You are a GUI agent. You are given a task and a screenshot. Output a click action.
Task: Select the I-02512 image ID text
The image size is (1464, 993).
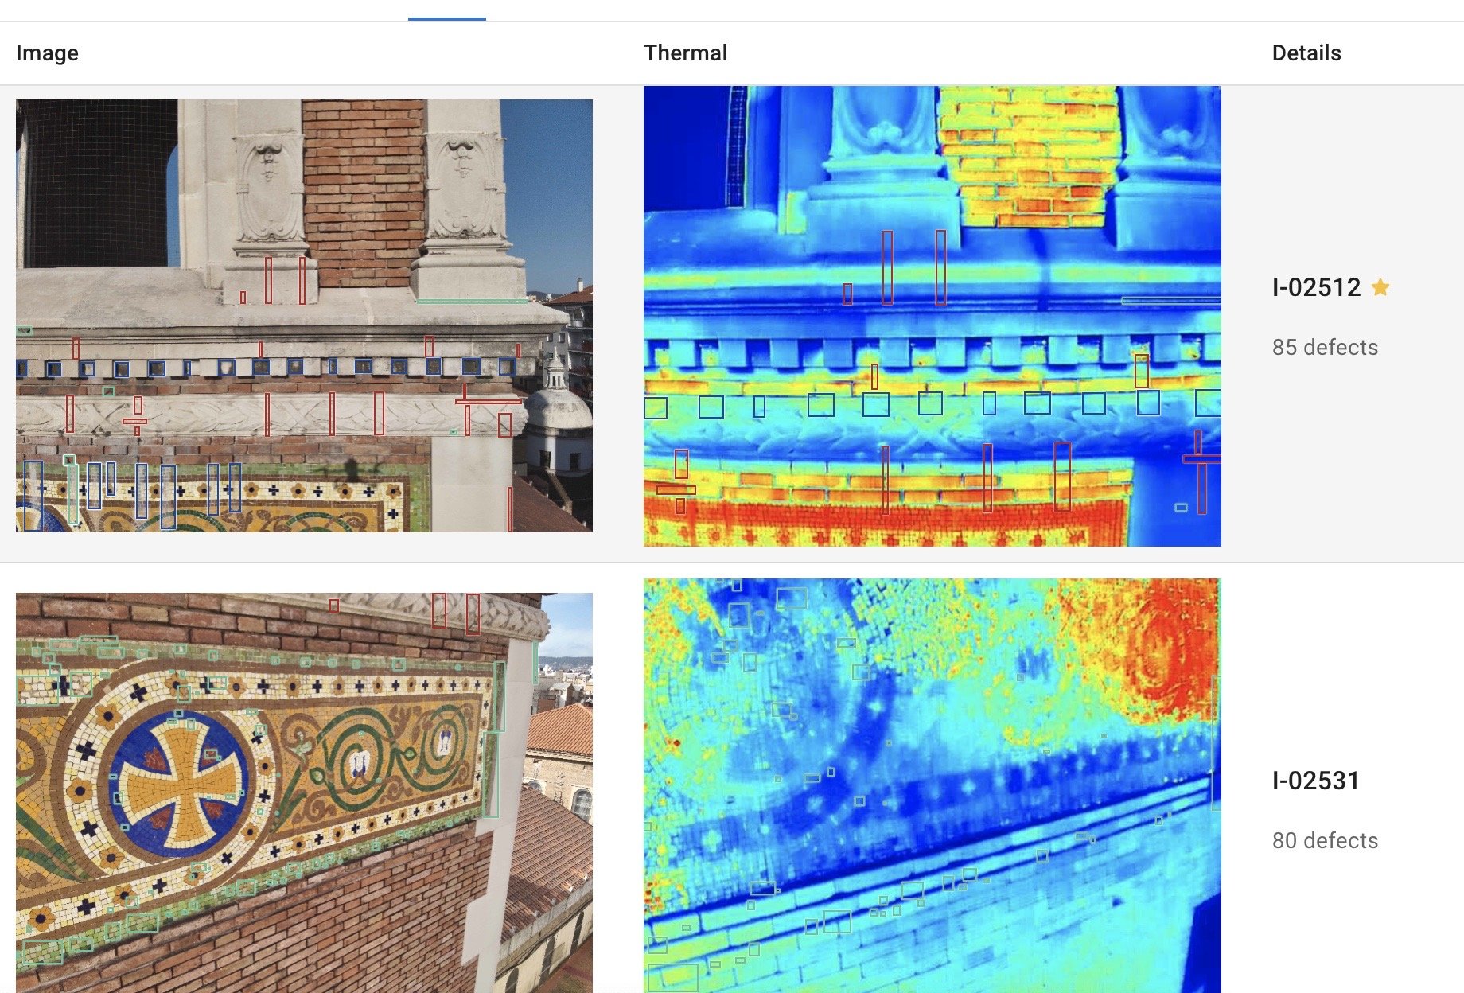1316,287
